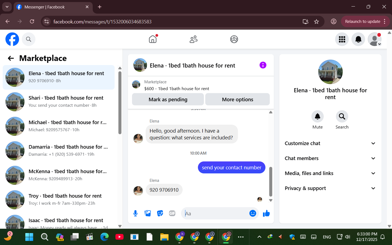Image resolution: width=392 pixels, height=245 pixels.
Task: Select the Messenger | Facebook tab
Action: tap(53, 7)
